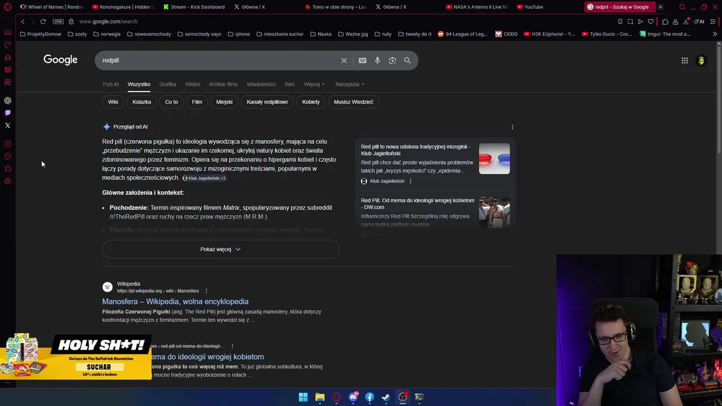Click the address bar URL
The height and width of the screenshot is (406, 722).
(x=108, y=21)
